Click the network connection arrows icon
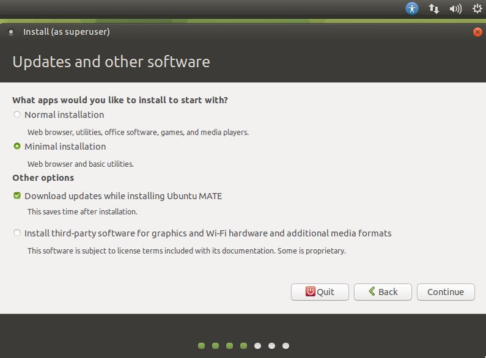This screenshot has width=486, height=358. 434,9
